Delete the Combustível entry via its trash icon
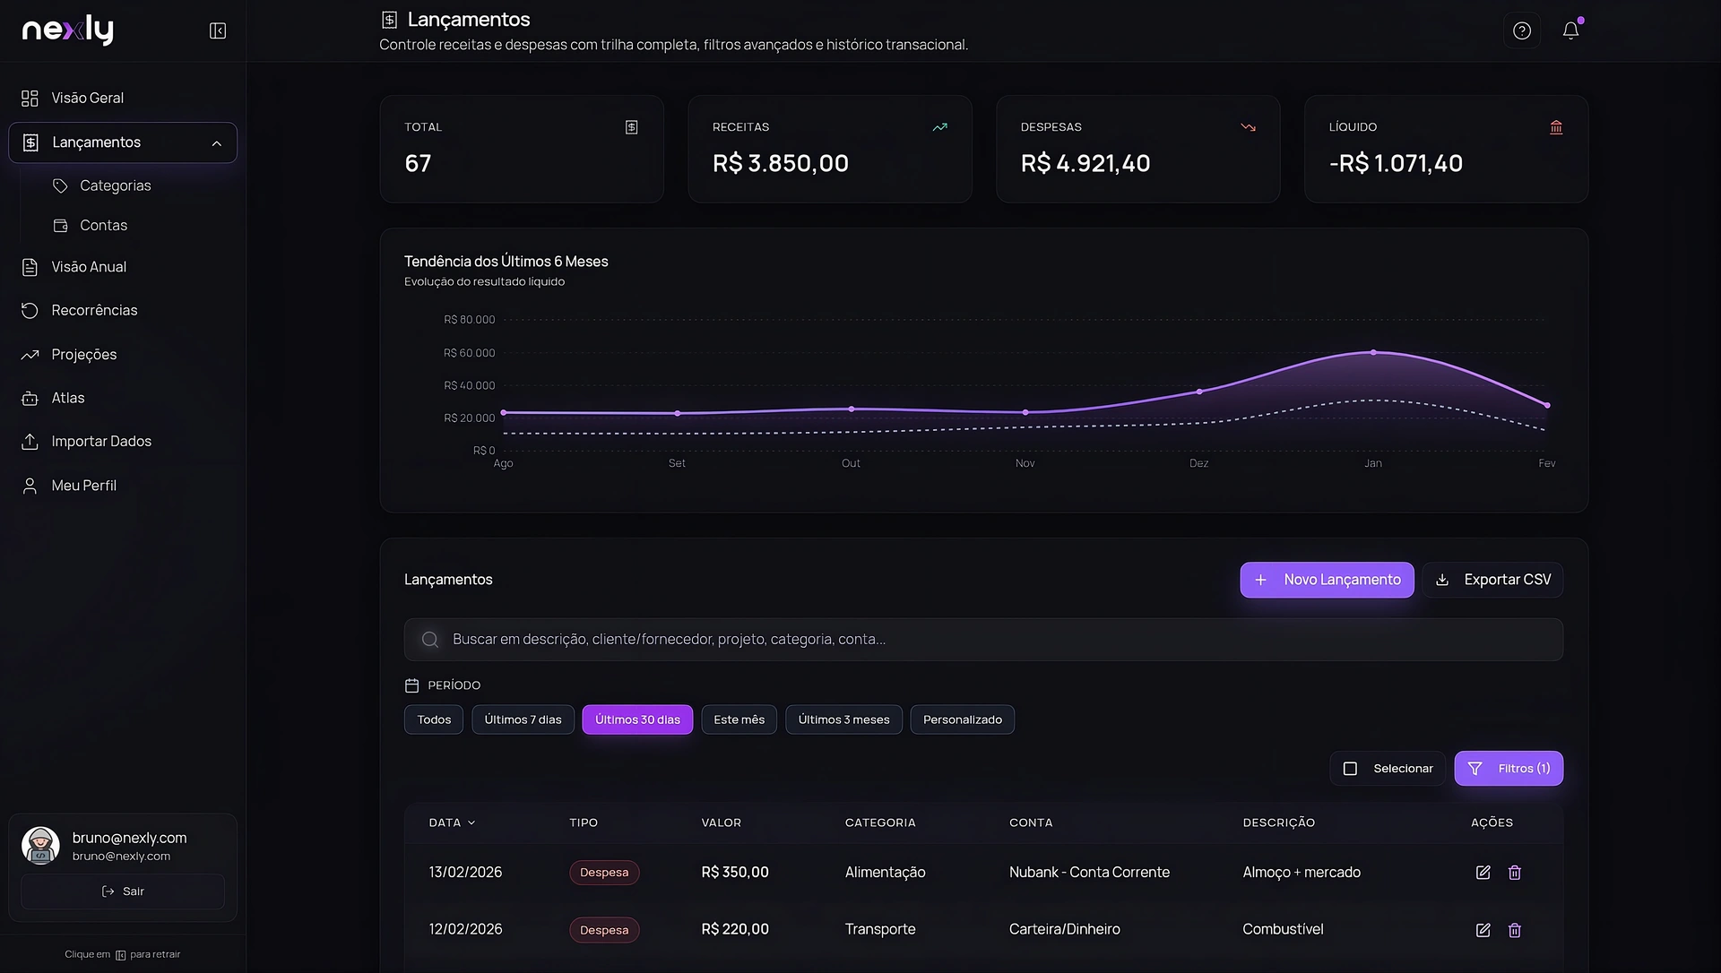 click(x=1514, y=930)
